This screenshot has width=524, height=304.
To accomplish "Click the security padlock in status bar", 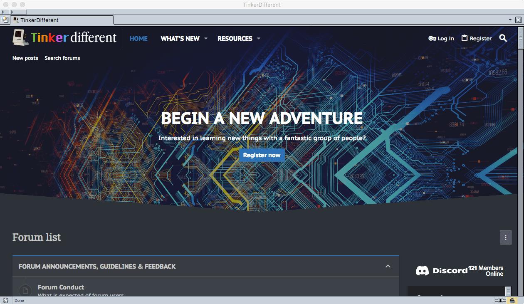I will [512, 300].
